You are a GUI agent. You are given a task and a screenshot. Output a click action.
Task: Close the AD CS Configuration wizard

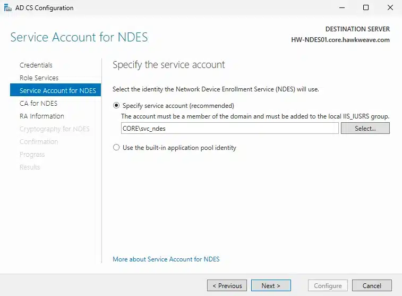click(390, 8)
